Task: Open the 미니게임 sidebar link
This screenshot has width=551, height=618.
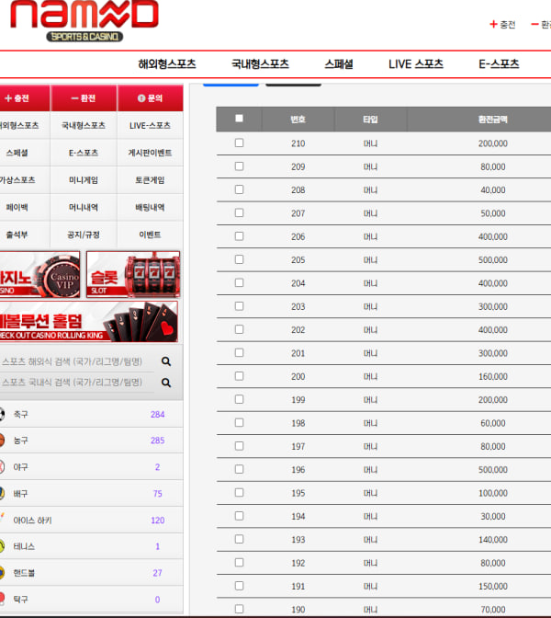Action: coord(84,180)
